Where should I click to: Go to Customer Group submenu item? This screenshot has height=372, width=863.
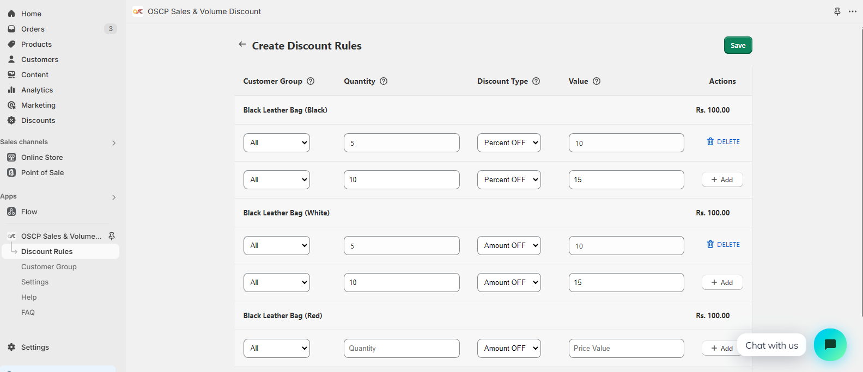pyautogui.click(x=49, y=266)
